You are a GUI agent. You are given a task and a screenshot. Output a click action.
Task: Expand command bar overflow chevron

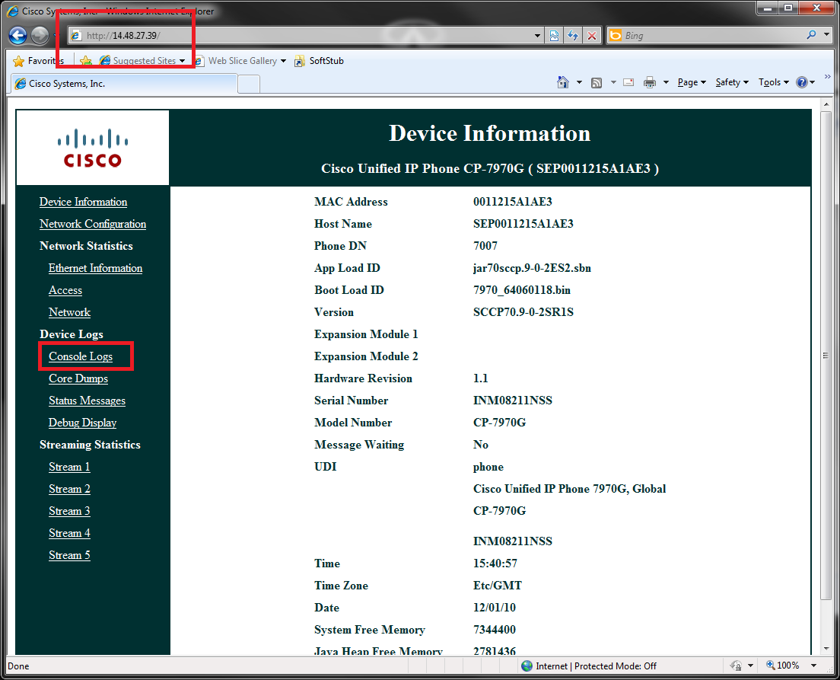[x=827, y=77]
